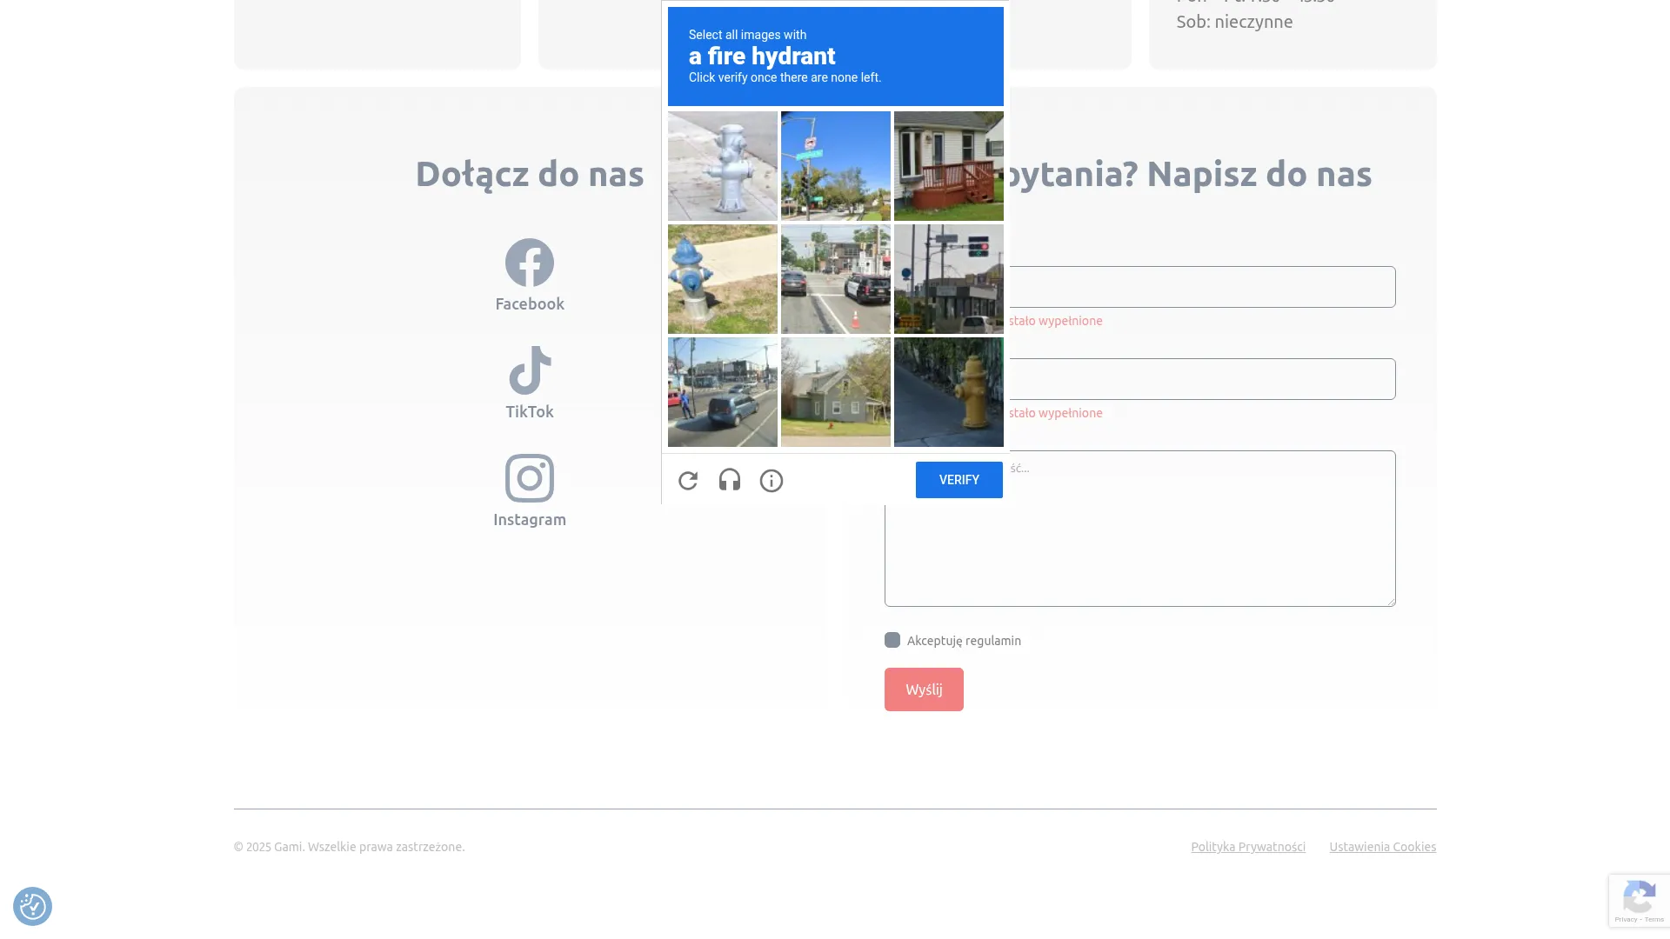
Task: Open the Instagram icon link
Action: [x=529, y=478]
